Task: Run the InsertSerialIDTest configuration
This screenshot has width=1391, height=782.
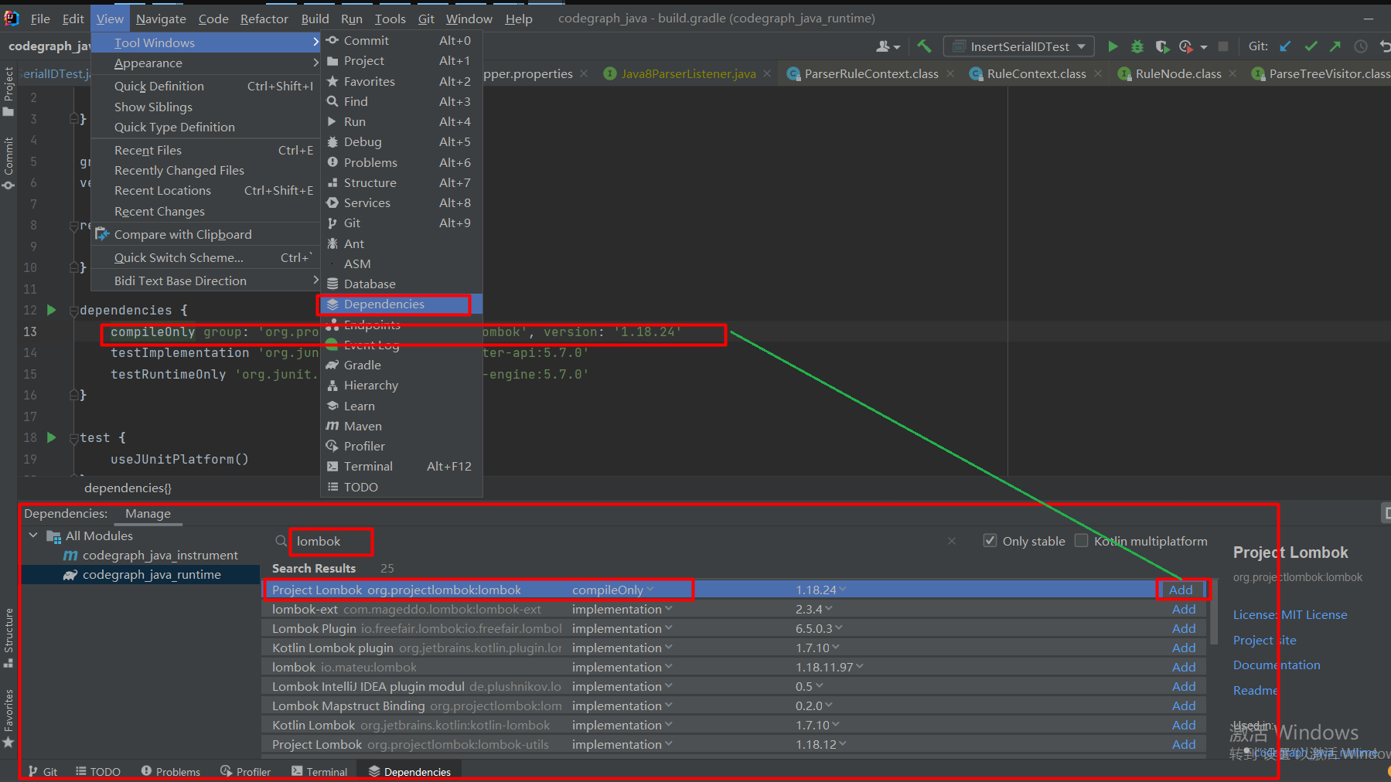Action: click(x=1113, y=46)
